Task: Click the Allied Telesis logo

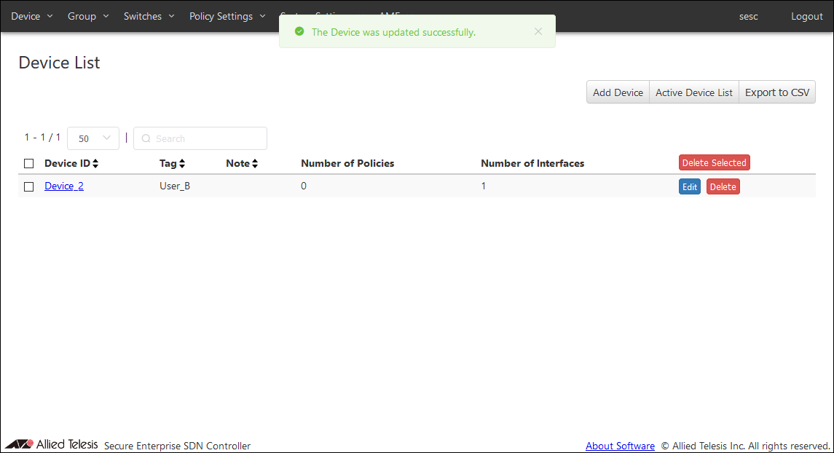Action: 52,444
